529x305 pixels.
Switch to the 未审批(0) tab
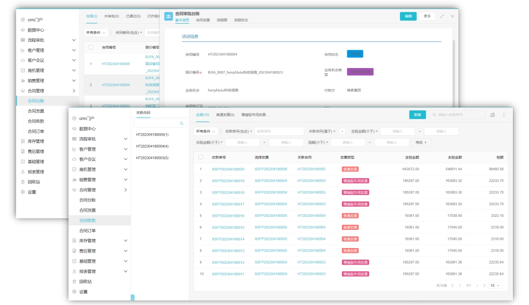coord(111,16)
